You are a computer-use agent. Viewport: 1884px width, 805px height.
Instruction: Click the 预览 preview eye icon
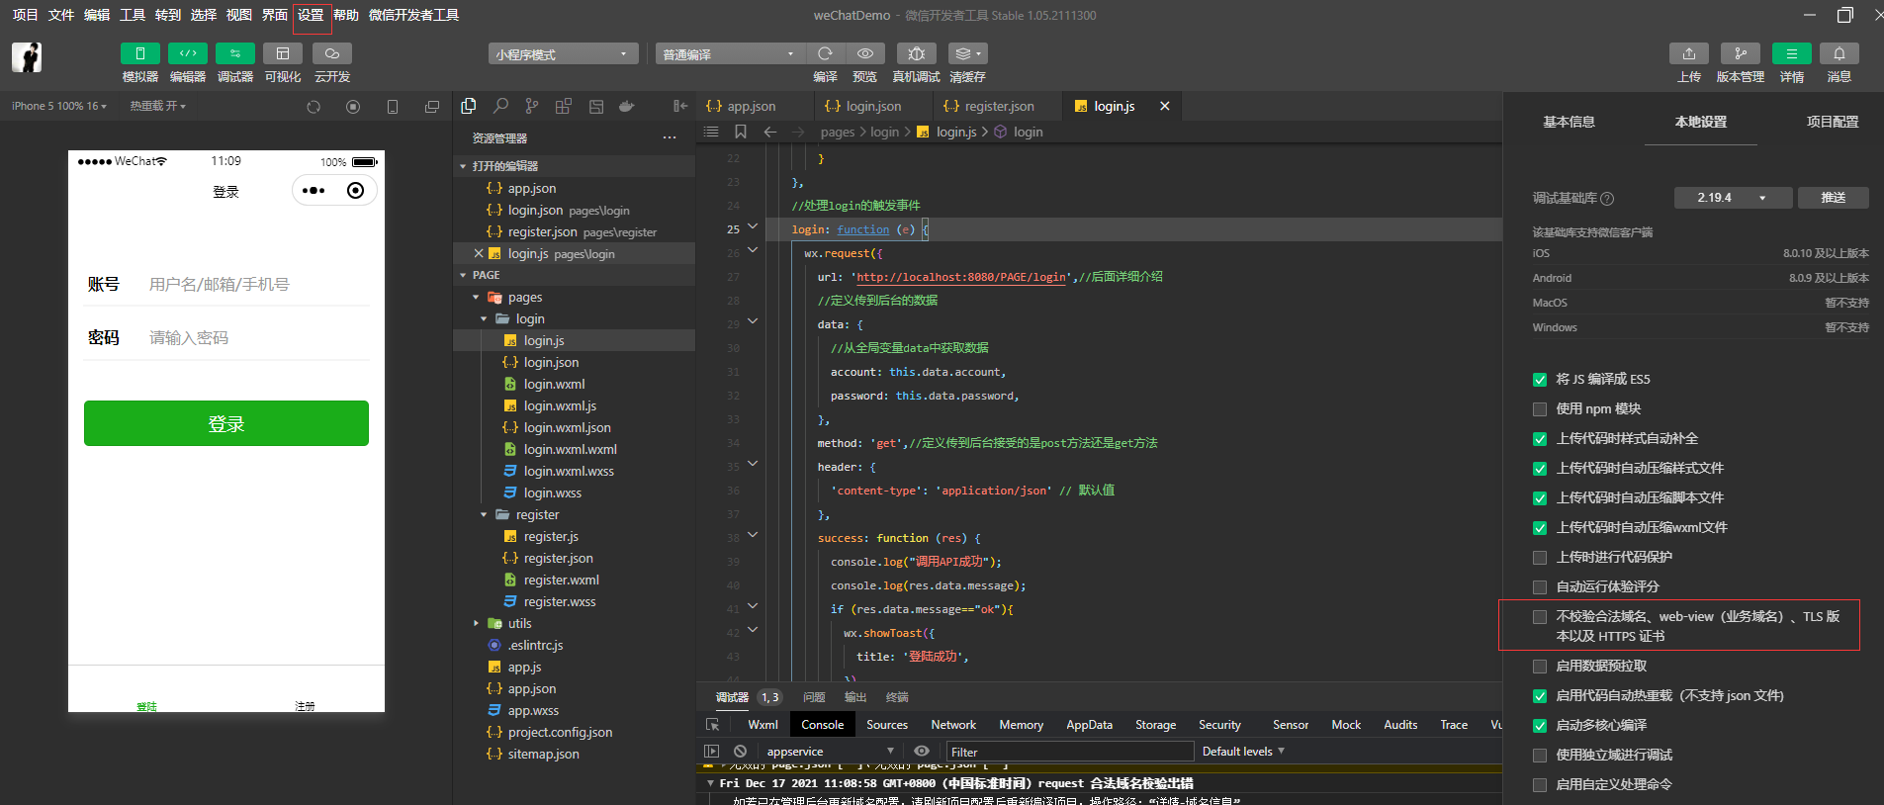(864, 53)
